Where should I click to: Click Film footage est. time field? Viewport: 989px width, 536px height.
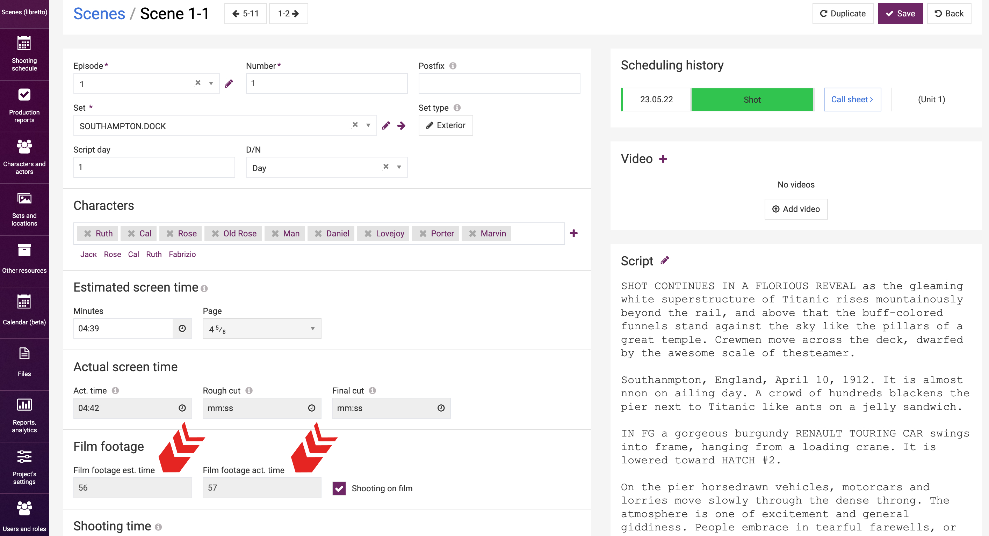(x=132, y=488)
